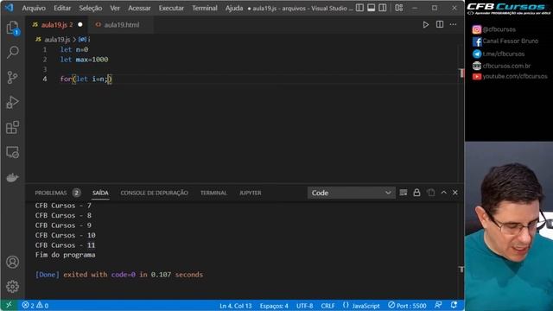Open the Executar menu

click(171, 8)
